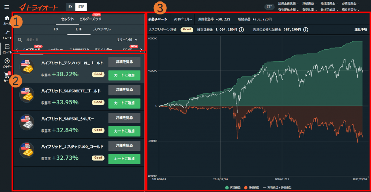Screen dimensions: 371x192
Task: Toggle 実現損益+評価損益 legend line
Action: pos(278,188)
